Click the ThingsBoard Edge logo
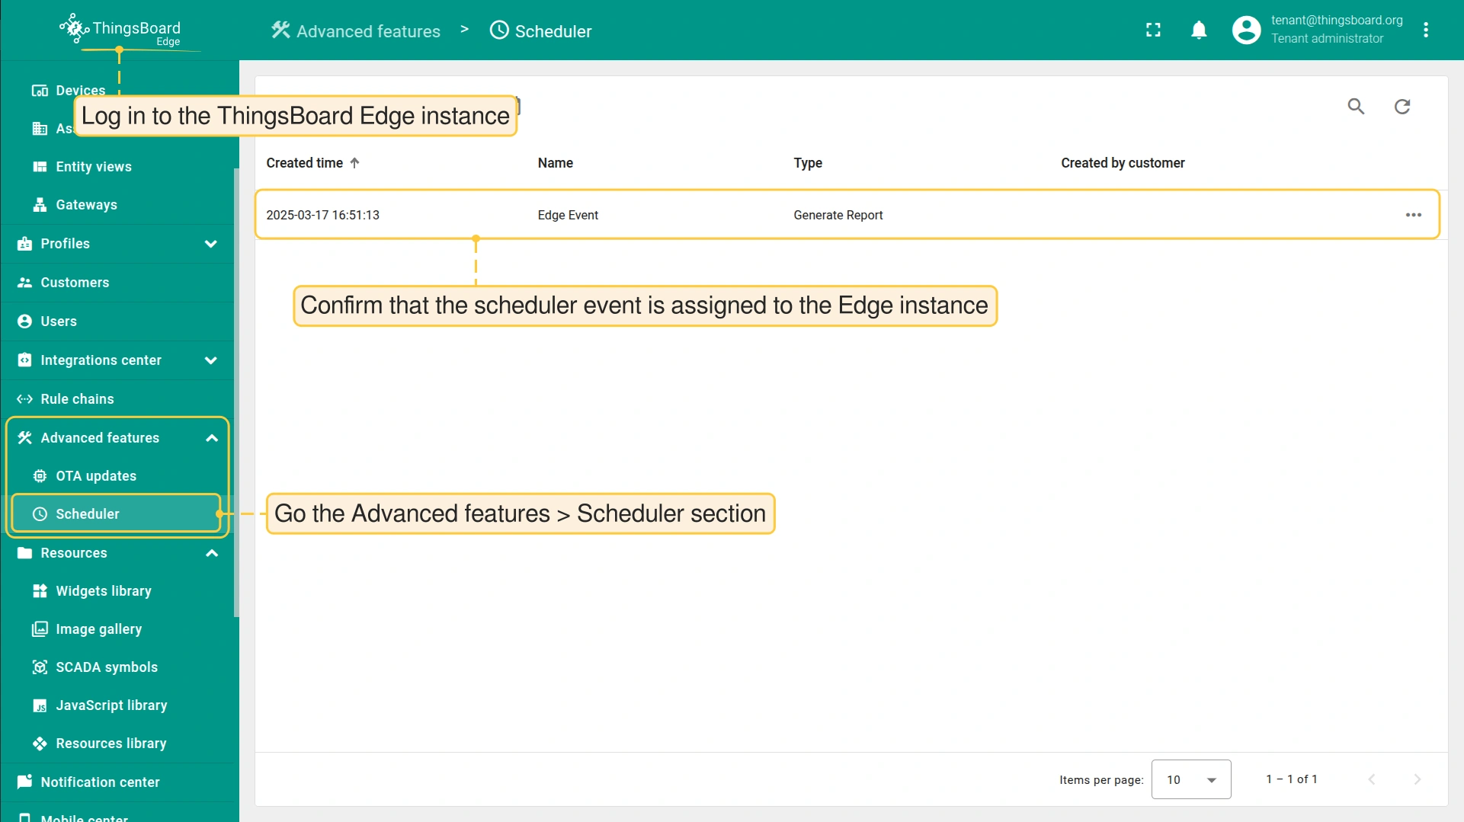 click(120, 30)
